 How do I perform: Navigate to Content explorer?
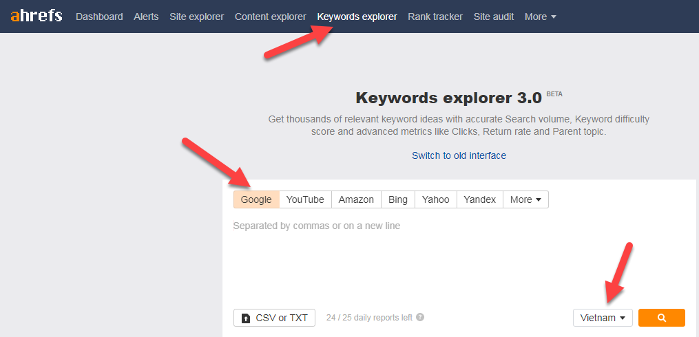270,17
